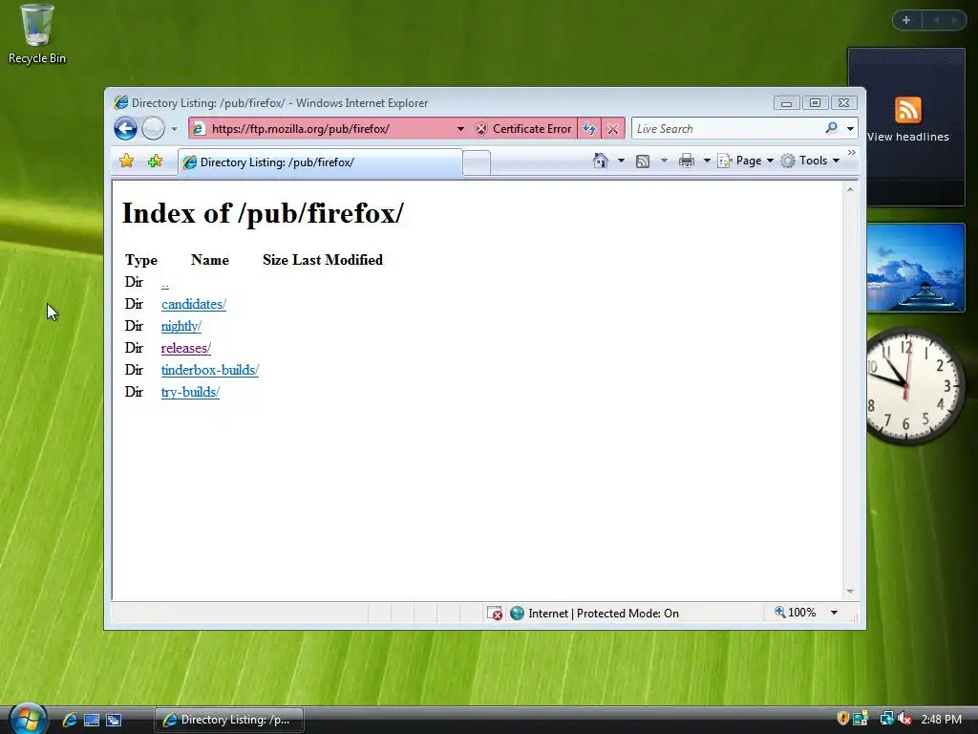Open the releases/ directory link
This screenshot has width=978, height=734.
(186, 348)
